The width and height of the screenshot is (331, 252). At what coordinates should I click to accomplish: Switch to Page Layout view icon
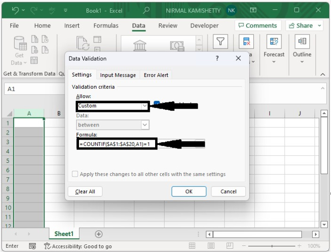tap(211, 246)
